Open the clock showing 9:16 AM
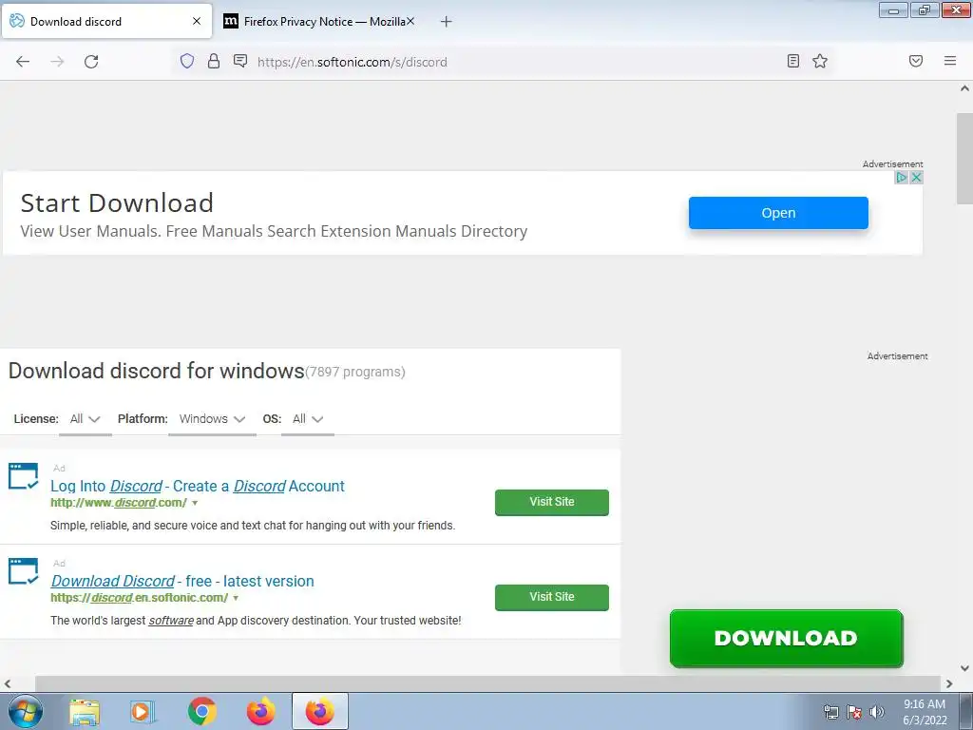 (925, 712)
